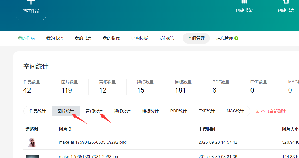Click the green message count badge
The width and height of the screenshot is (299, 158).
(236, 38)
